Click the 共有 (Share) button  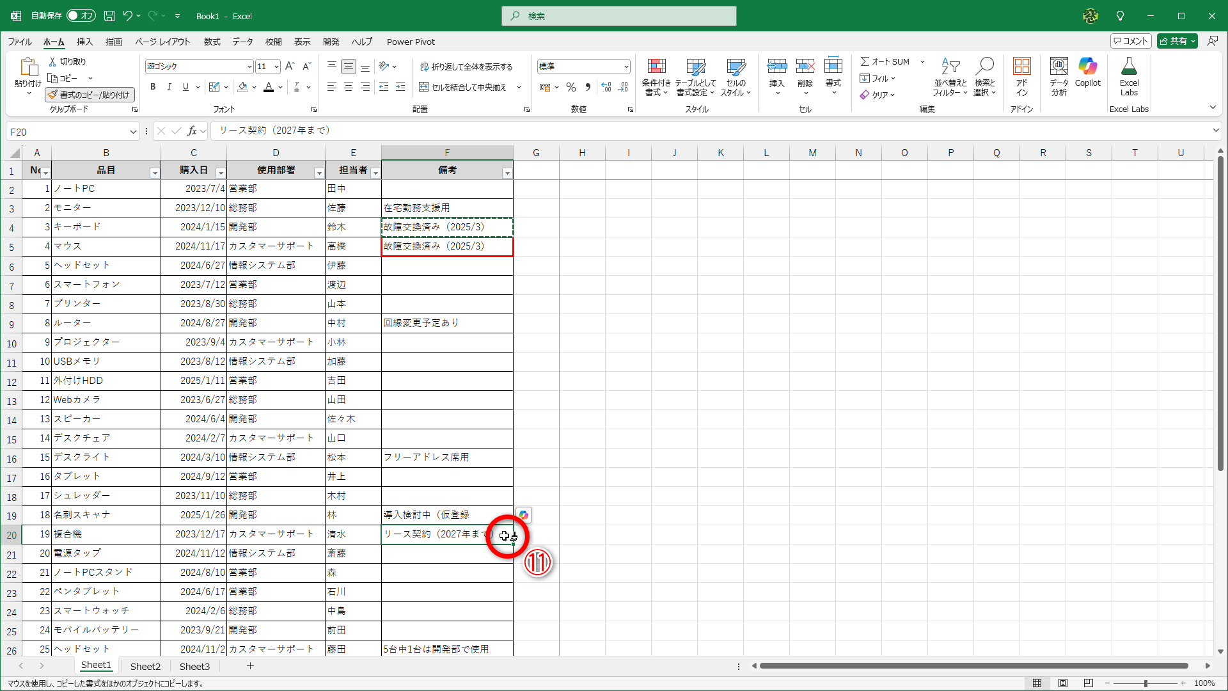click(x=1176, y=40)
